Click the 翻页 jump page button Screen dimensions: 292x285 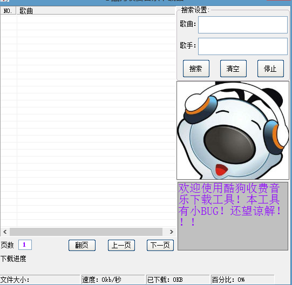point(82,245)
